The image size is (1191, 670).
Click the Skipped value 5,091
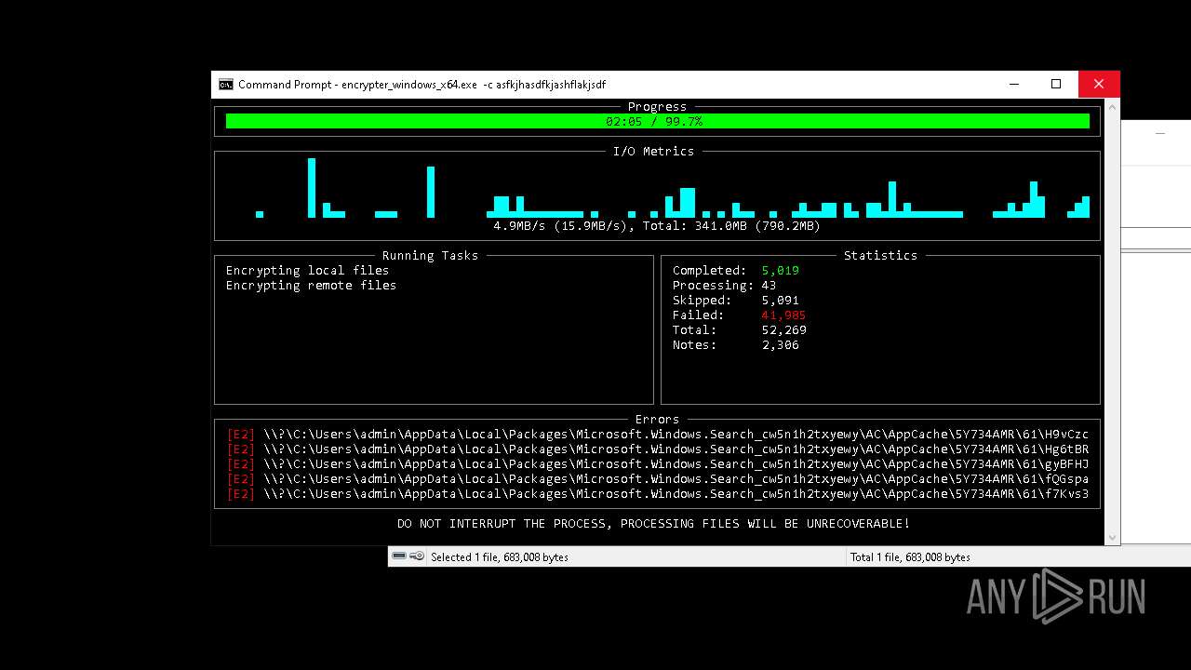click(x=781, y=301)
